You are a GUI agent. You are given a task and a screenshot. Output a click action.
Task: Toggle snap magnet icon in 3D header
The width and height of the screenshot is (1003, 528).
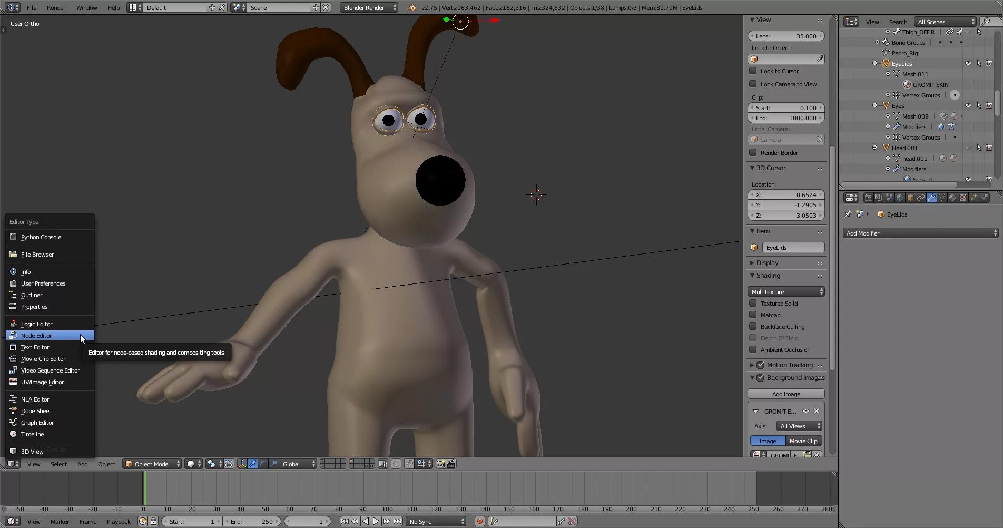pyautogui.click(x=409, y=464)
